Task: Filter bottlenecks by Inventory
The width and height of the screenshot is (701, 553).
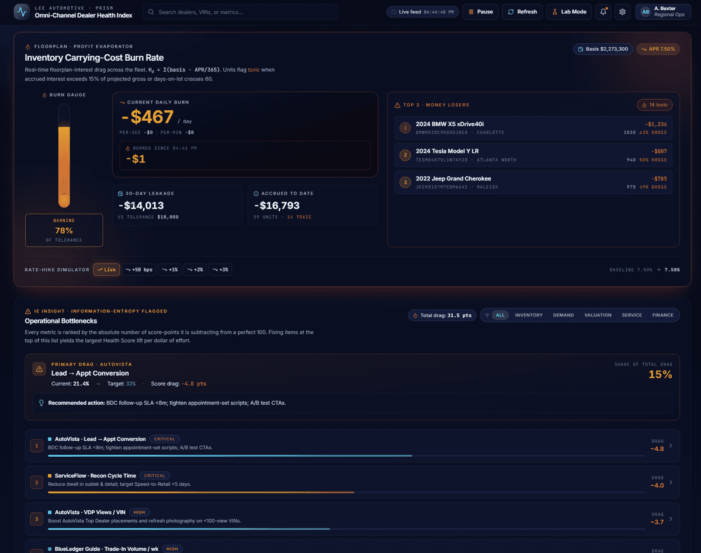Action: [528, 315]
